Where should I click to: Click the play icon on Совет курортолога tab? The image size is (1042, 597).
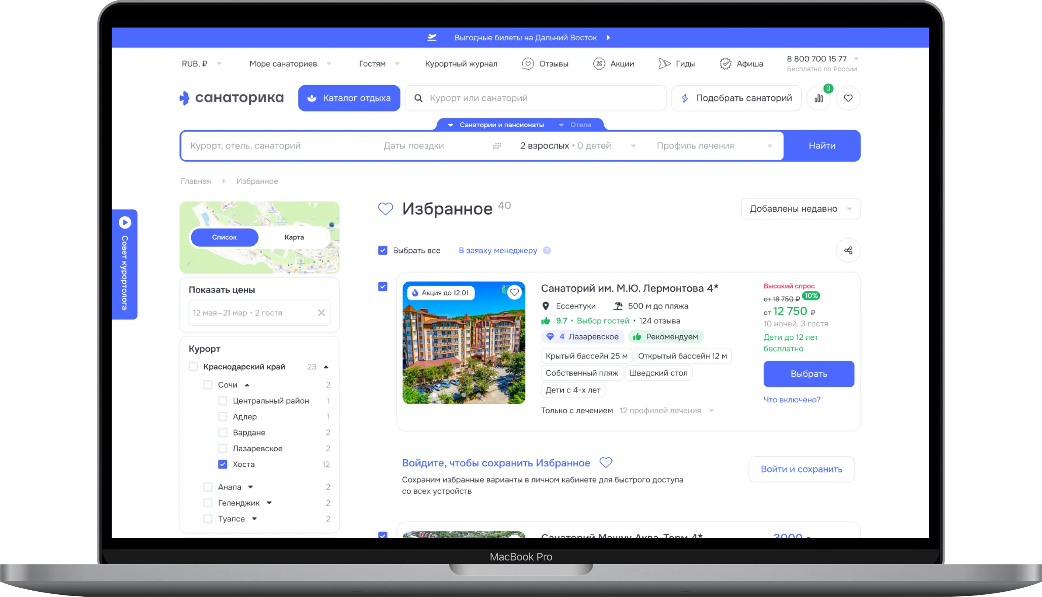(x=125, y=222)
